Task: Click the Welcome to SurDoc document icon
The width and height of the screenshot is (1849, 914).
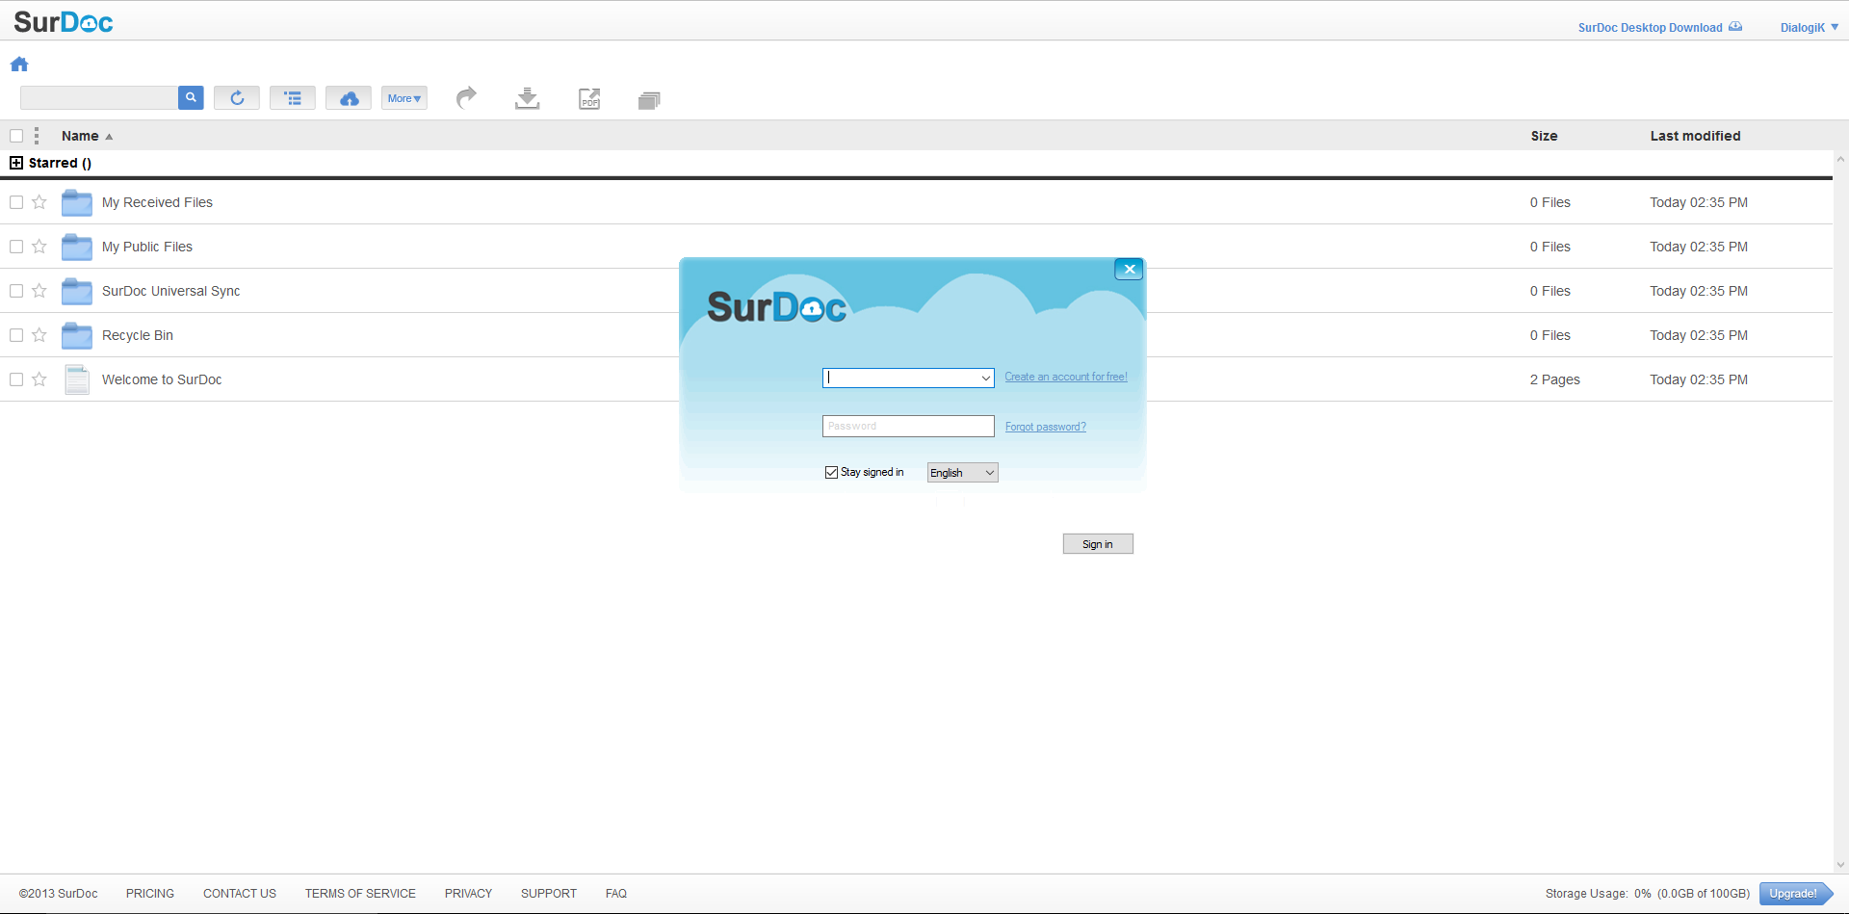Action: pos(77,379)
